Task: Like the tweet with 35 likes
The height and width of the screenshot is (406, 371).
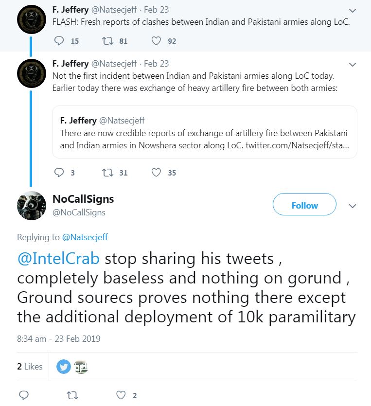Action: pyautogui.click(x=156, y=173)
